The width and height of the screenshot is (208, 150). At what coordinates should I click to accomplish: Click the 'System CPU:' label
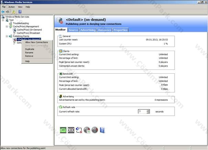tap(65, 44)
